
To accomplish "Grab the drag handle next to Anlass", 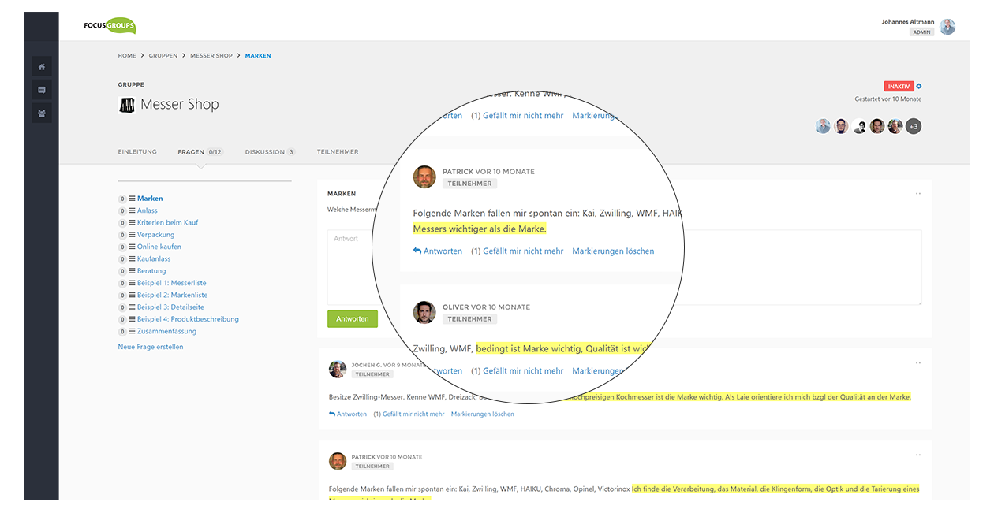I will pyautogui.click(x=133, y=210).
